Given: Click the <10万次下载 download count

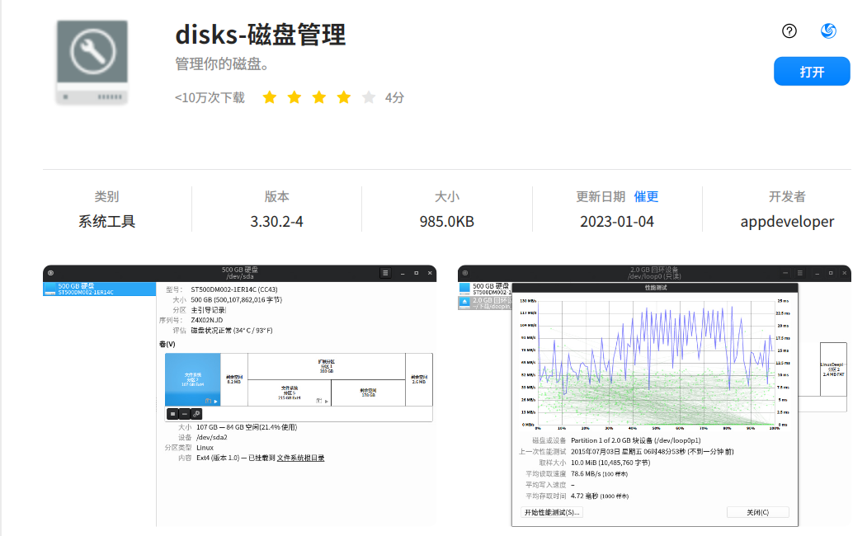Looking at the screenshot, I should (210, 98).
